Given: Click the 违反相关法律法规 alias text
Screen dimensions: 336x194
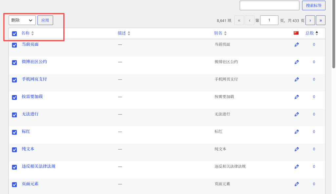Looking at the screenshot, I should 230,166.
